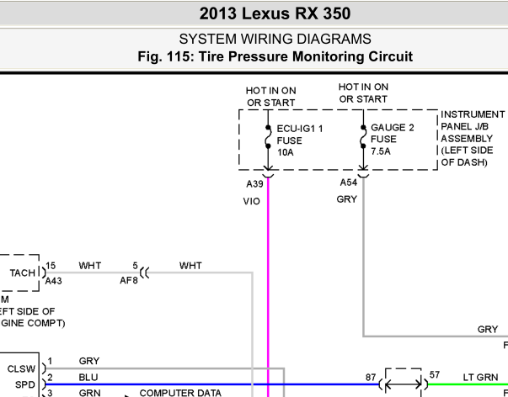The height and width of the screenshot is (397, 508).
Task: Click the GRY label at right edge
Action: (488, 330)
